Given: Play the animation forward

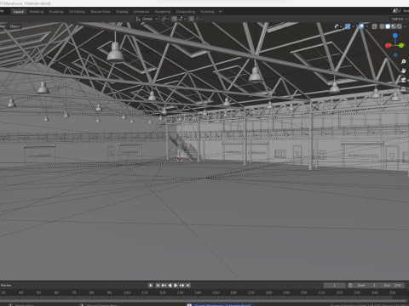Looking at the screenshot, I should click(176, 286).
